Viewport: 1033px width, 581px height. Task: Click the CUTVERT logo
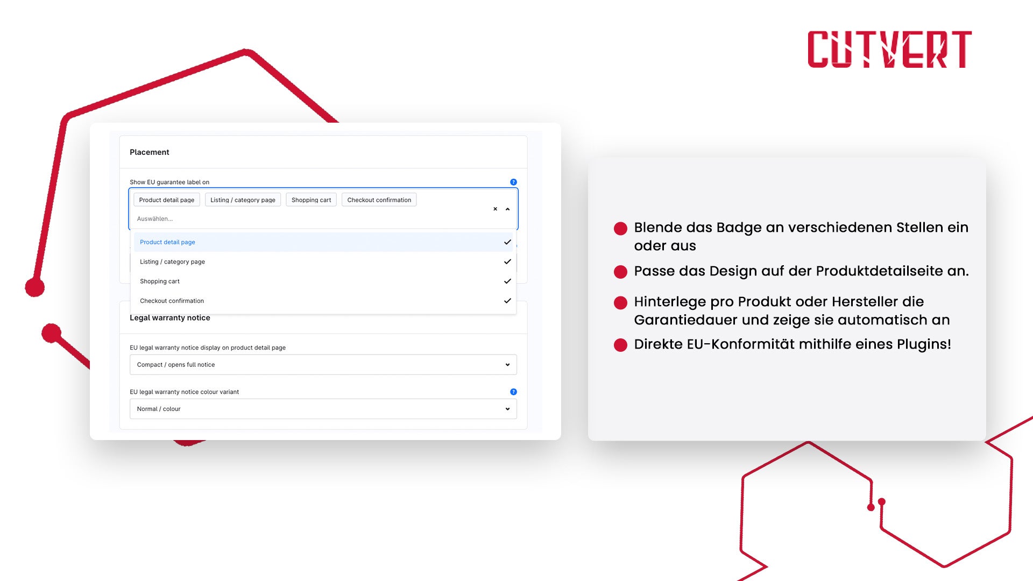(889, 49)
